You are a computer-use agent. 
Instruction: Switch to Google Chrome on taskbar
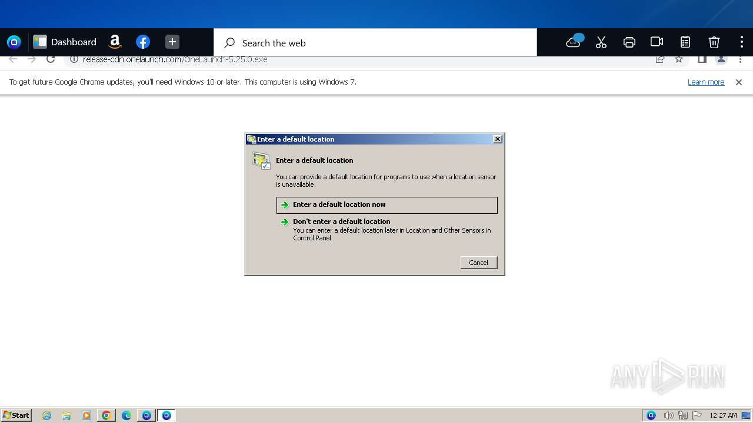(x=106, y=415)
